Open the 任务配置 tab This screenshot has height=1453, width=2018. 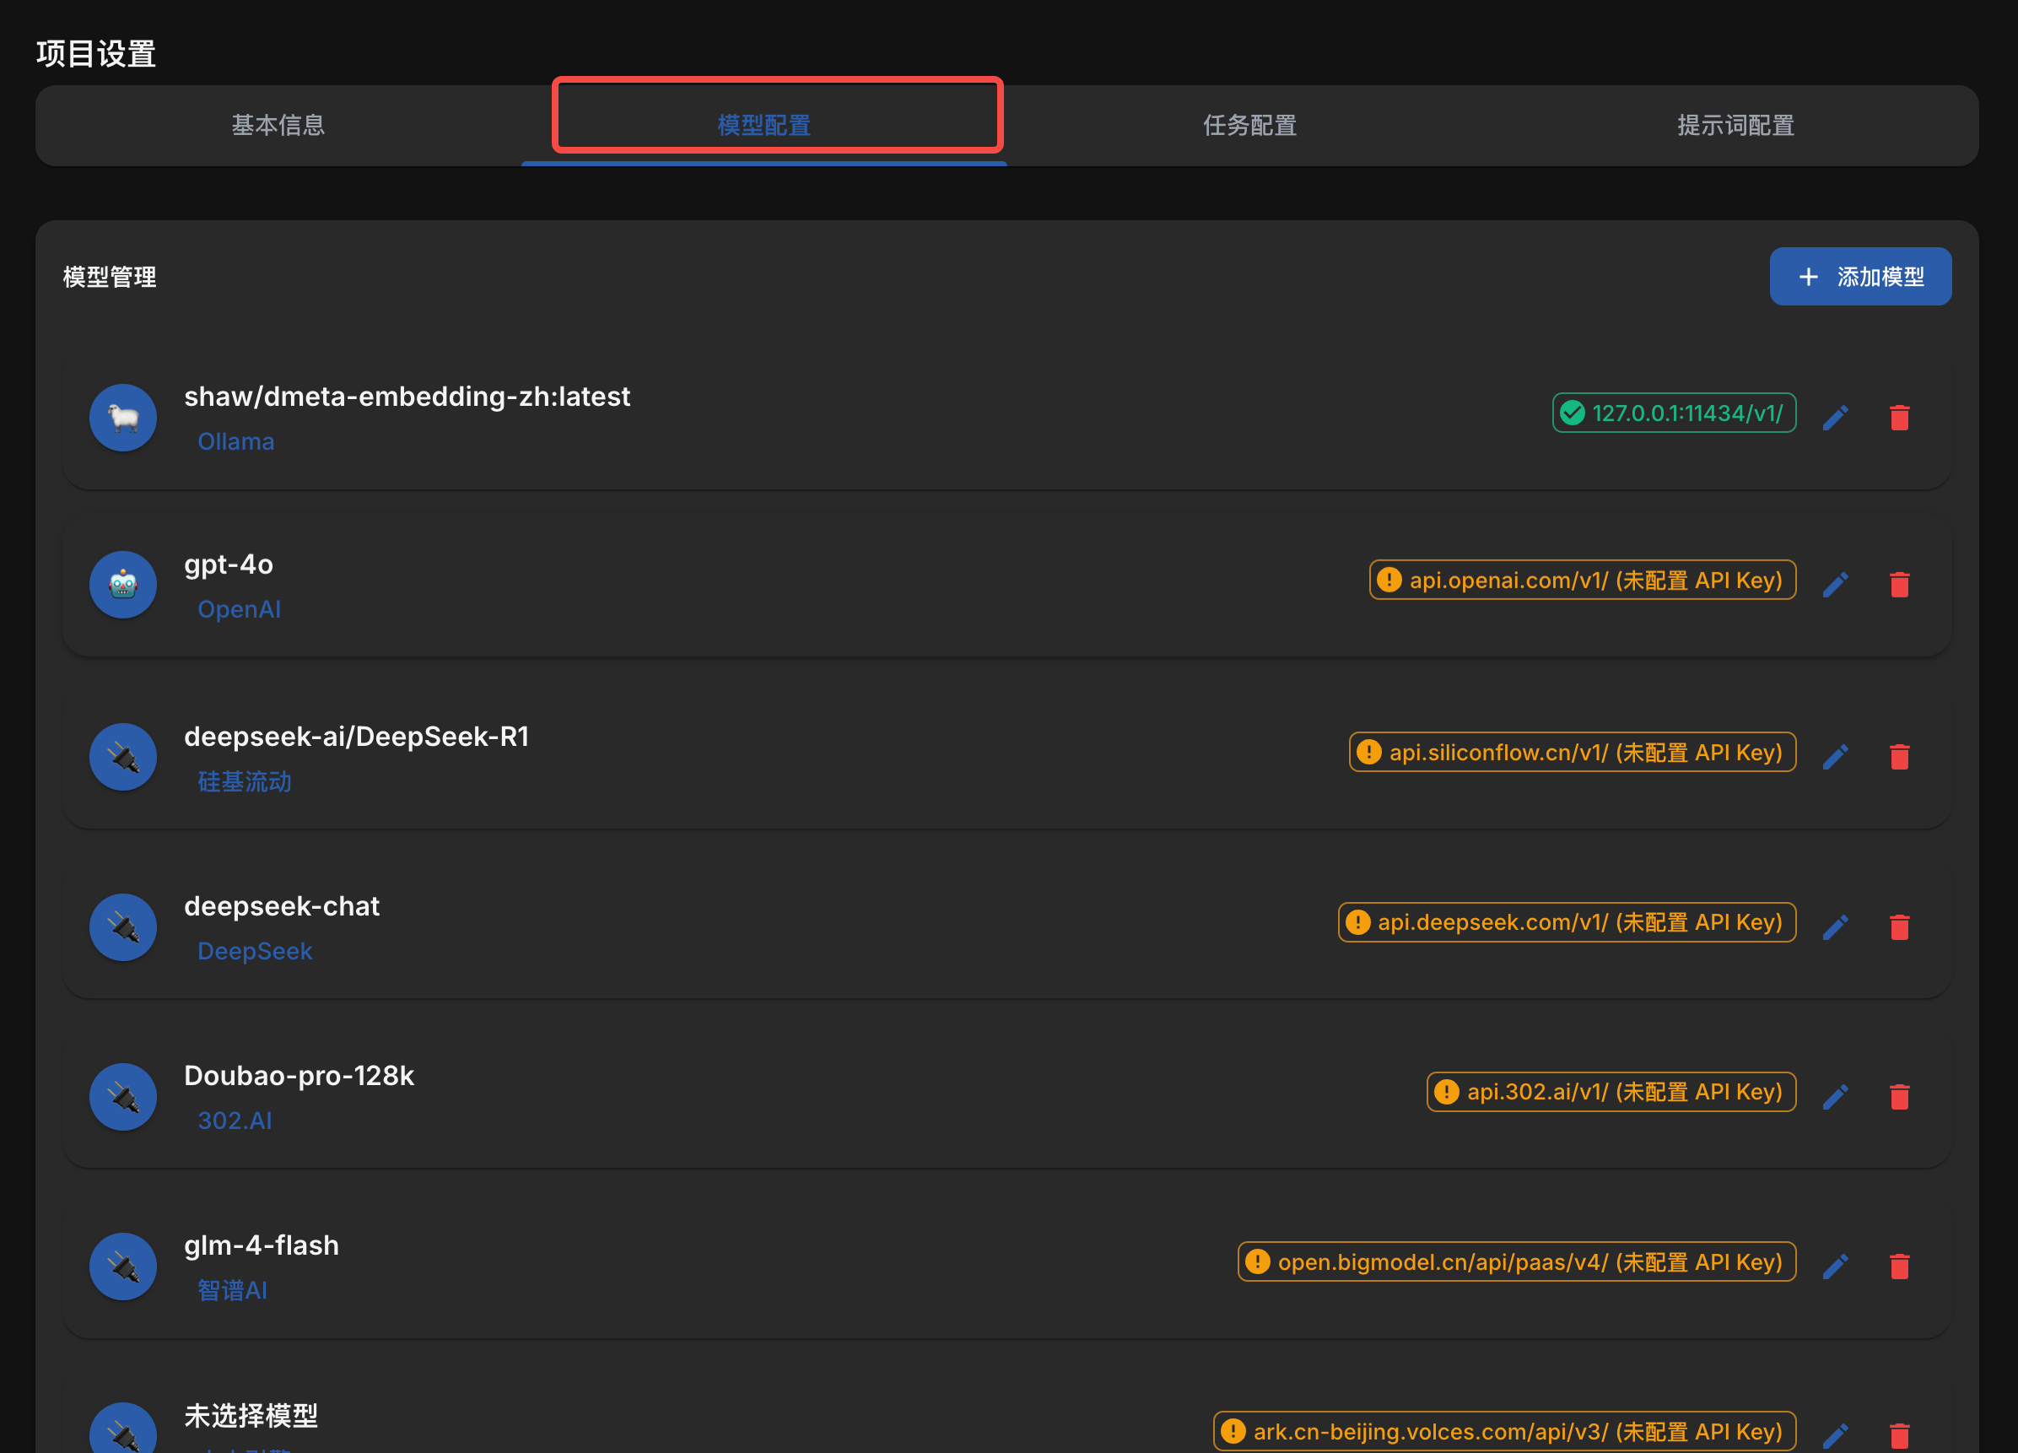(x=1249, y=126)
